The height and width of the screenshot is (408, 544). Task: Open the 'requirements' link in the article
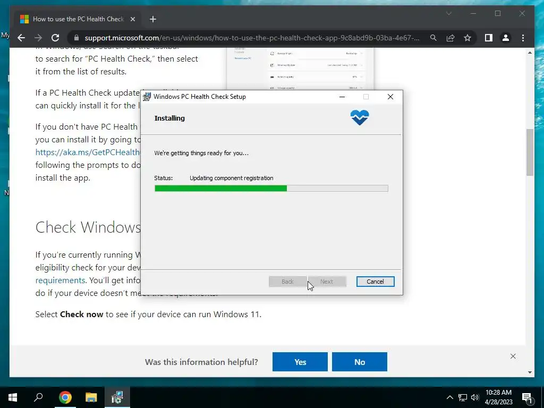[x=60, y=280]
